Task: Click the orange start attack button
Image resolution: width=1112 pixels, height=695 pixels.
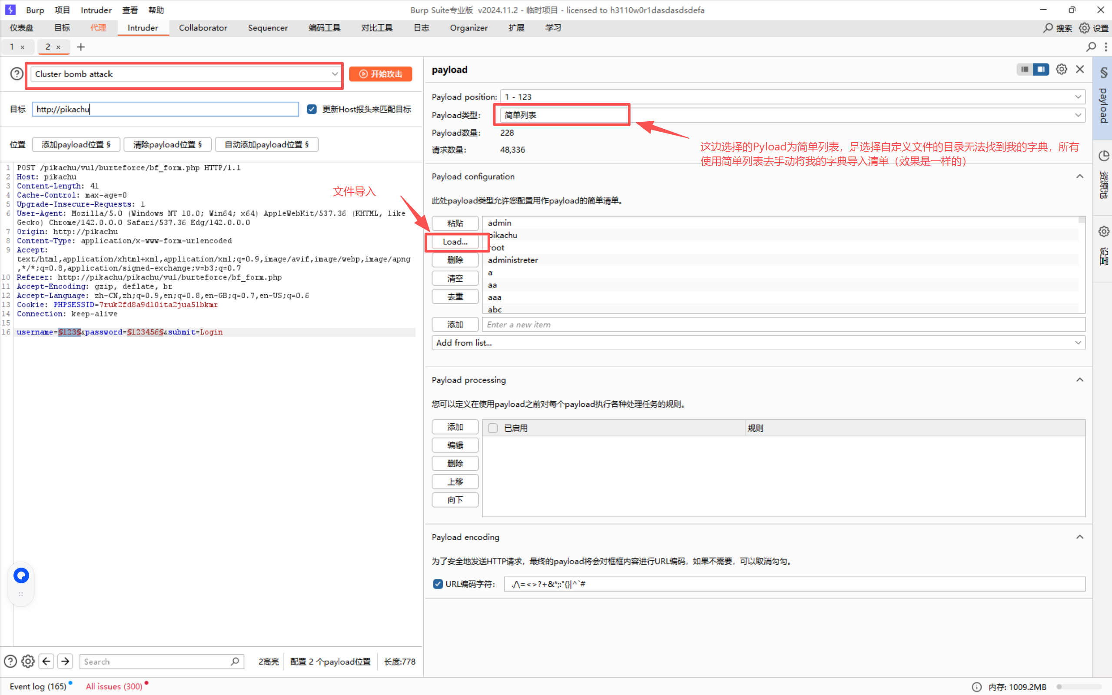Action: tap(381, 74)
